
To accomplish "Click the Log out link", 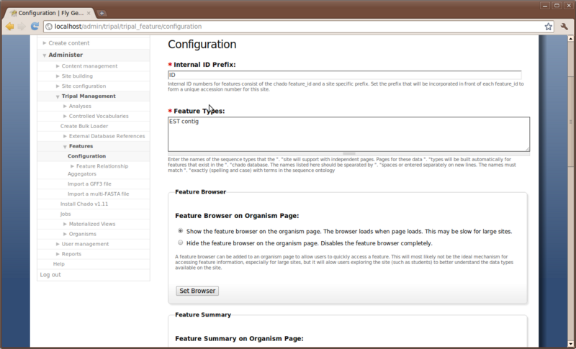I will pyautogui.click(x=50, y=274).
